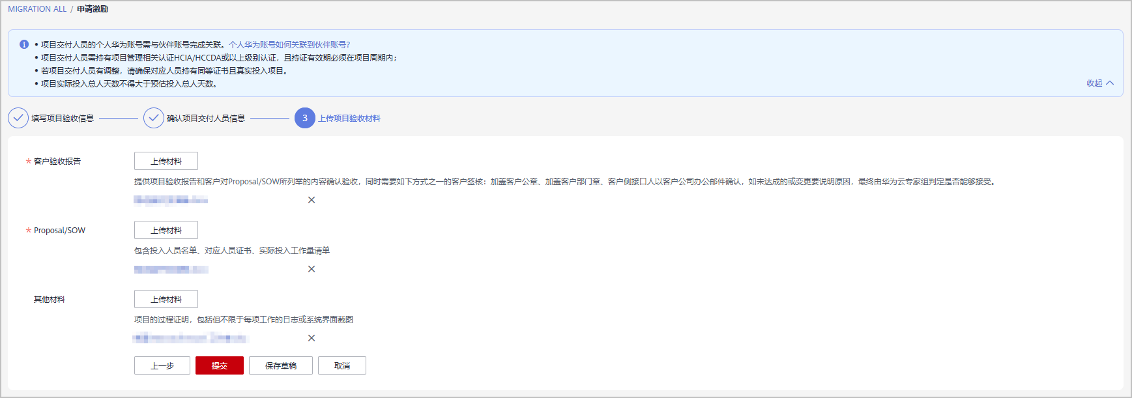Click the hint text 包含投入人员名单、对应人员证书
The image size is (1132, 398).
pyautogui.click(x=232, y=250)
